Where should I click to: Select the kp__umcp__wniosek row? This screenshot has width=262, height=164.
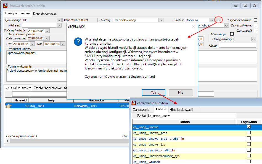click(197, 162)
